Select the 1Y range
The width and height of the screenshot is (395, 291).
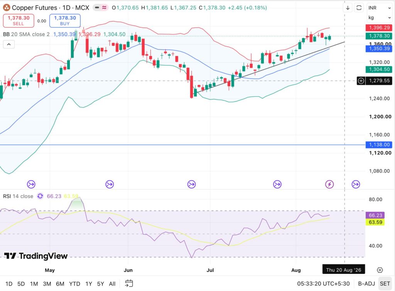click(x=89, y=284)
